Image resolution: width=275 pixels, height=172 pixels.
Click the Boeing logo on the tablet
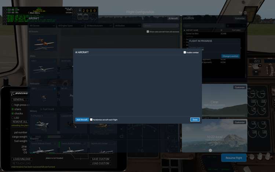20,93
